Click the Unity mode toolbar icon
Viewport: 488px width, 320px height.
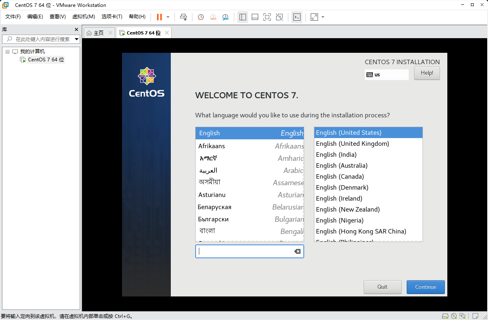coord(279,17)
